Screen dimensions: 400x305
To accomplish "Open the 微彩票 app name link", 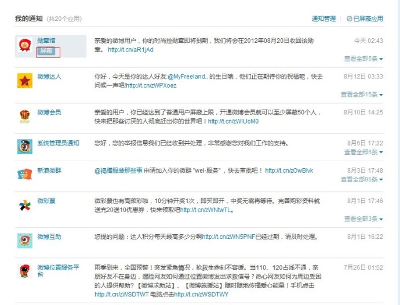I will point(46,201).
